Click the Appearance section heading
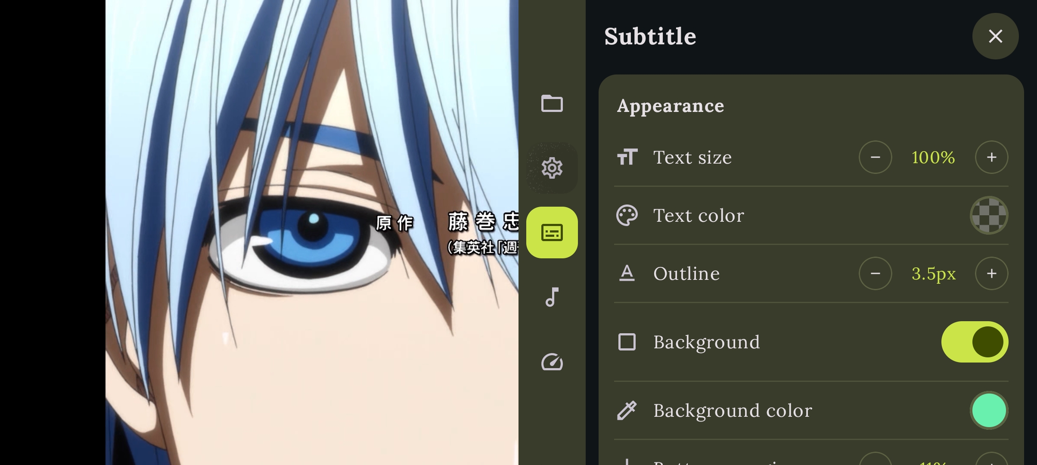 tap(671, 106)
